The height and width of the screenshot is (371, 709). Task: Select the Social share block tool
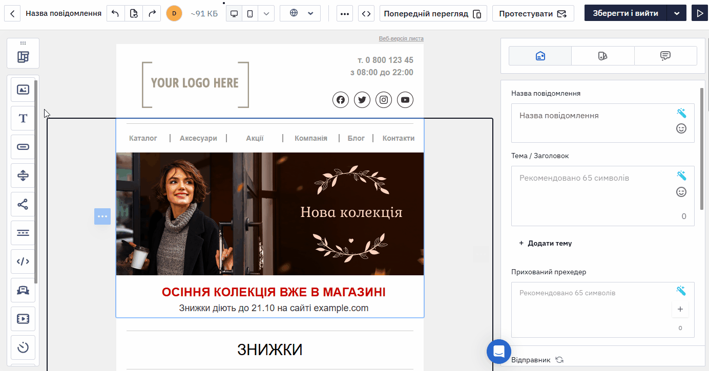click(23, 204)
